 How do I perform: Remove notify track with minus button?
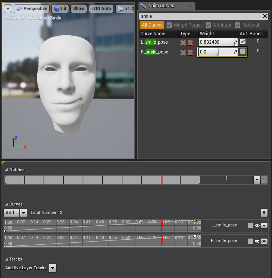264,180
